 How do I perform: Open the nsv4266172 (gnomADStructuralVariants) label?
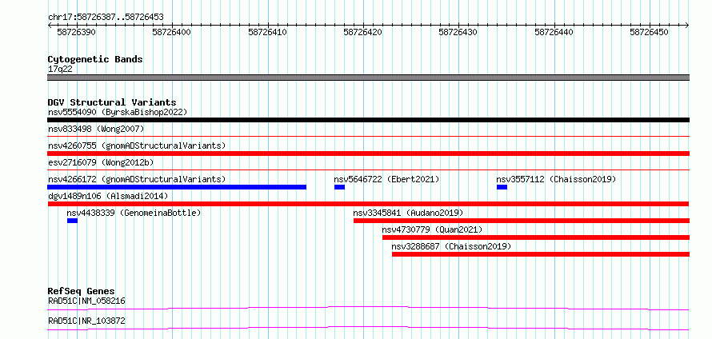click(137, 179)
